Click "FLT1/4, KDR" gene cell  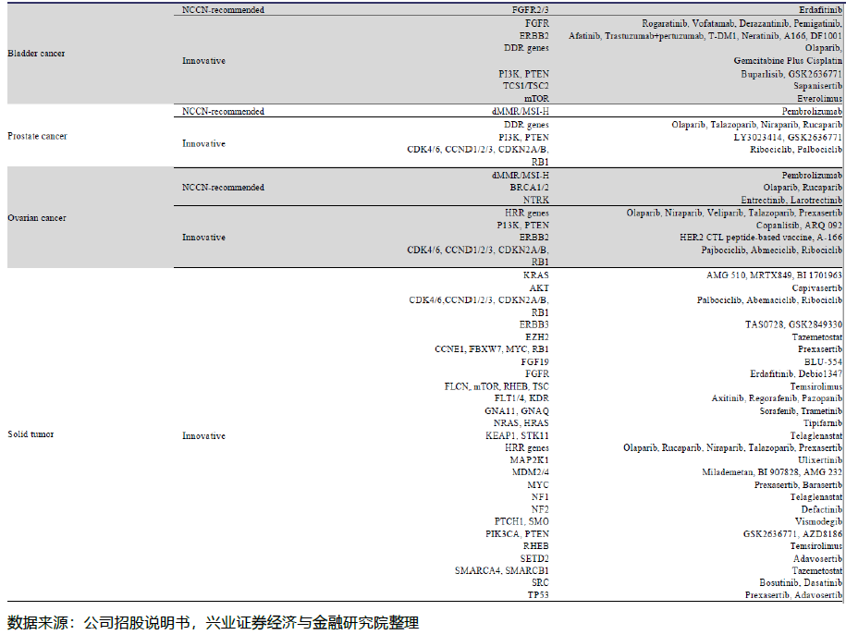coord(521,398)
